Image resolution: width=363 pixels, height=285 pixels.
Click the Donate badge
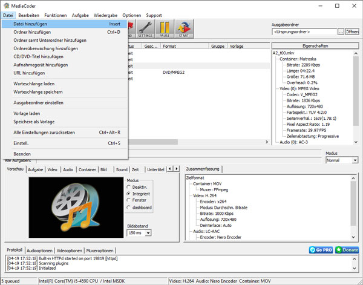tap(347, 250)
